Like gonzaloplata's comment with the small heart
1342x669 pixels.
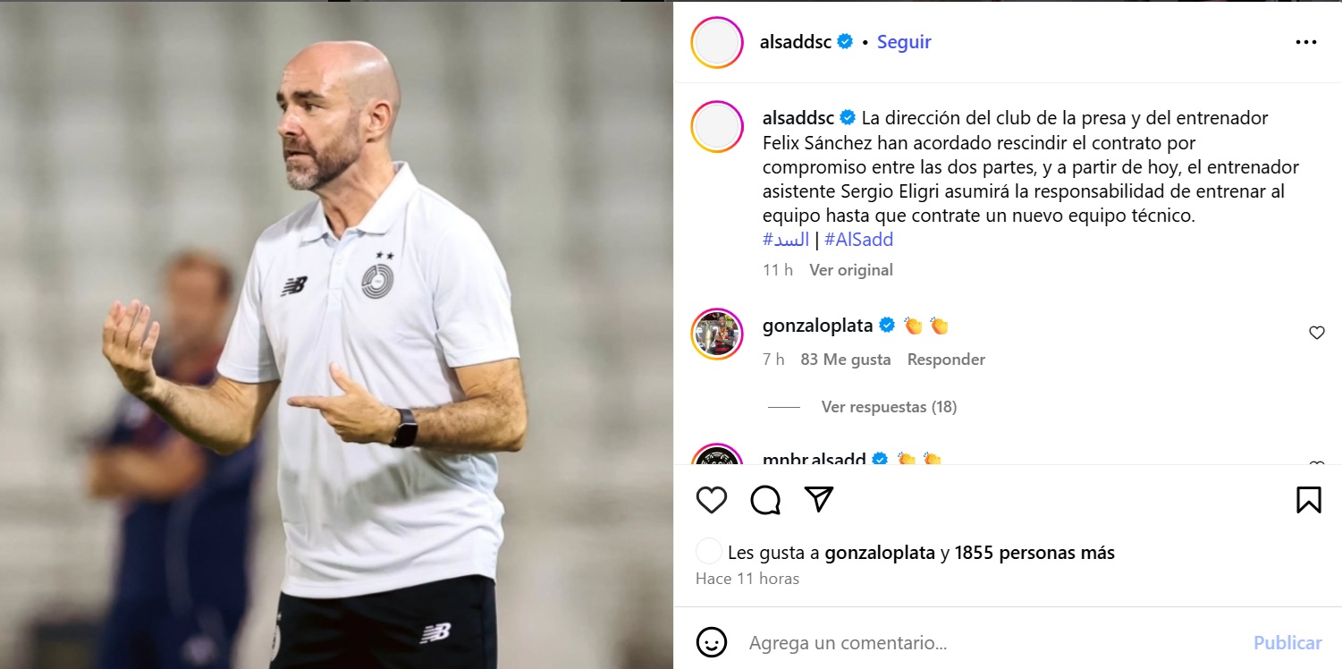[x=1316, y=333]
